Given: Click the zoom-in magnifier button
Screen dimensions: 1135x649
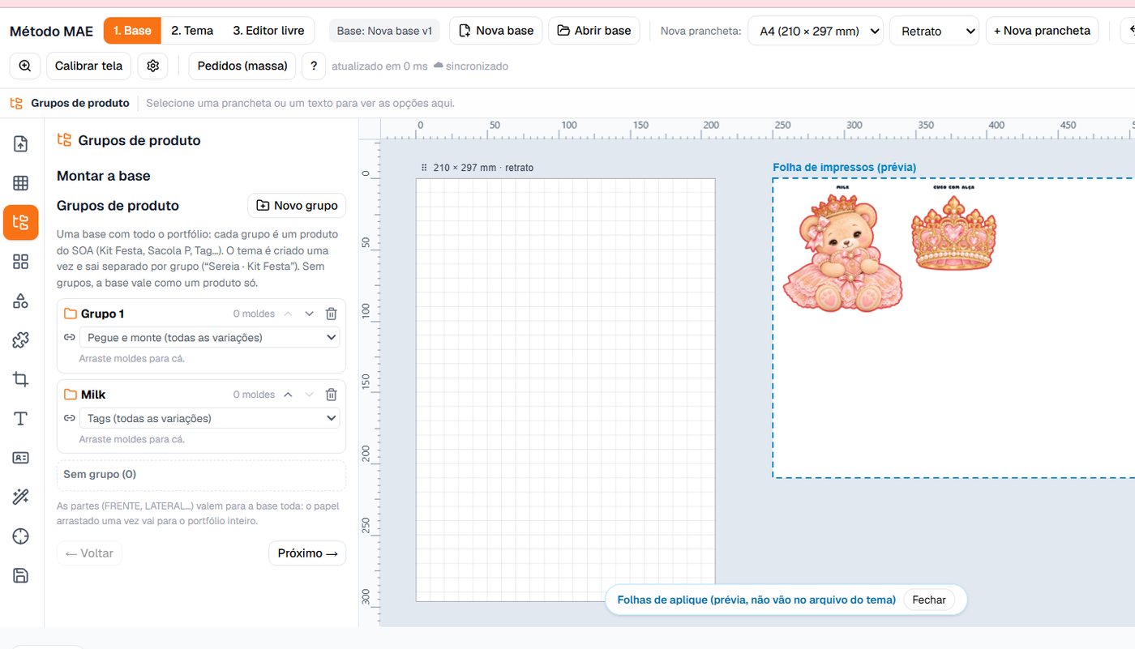Looking at the screenshot, I should click(25, 66).
